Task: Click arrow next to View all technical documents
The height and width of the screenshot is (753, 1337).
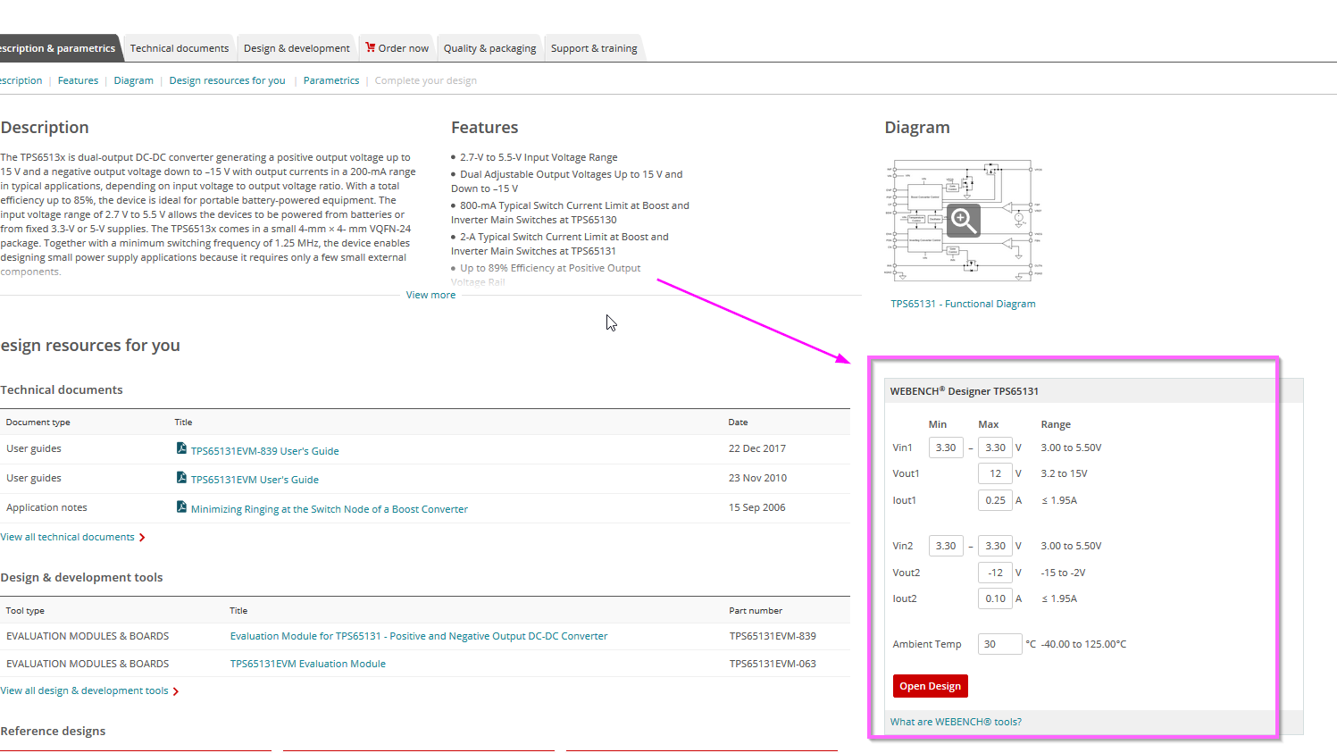Action: (142, 538)
